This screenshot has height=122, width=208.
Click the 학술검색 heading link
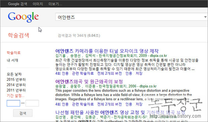tap(18, 36)
